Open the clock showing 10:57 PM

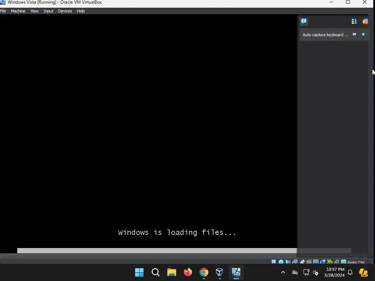pyautogui.click(x=334, y=272)
